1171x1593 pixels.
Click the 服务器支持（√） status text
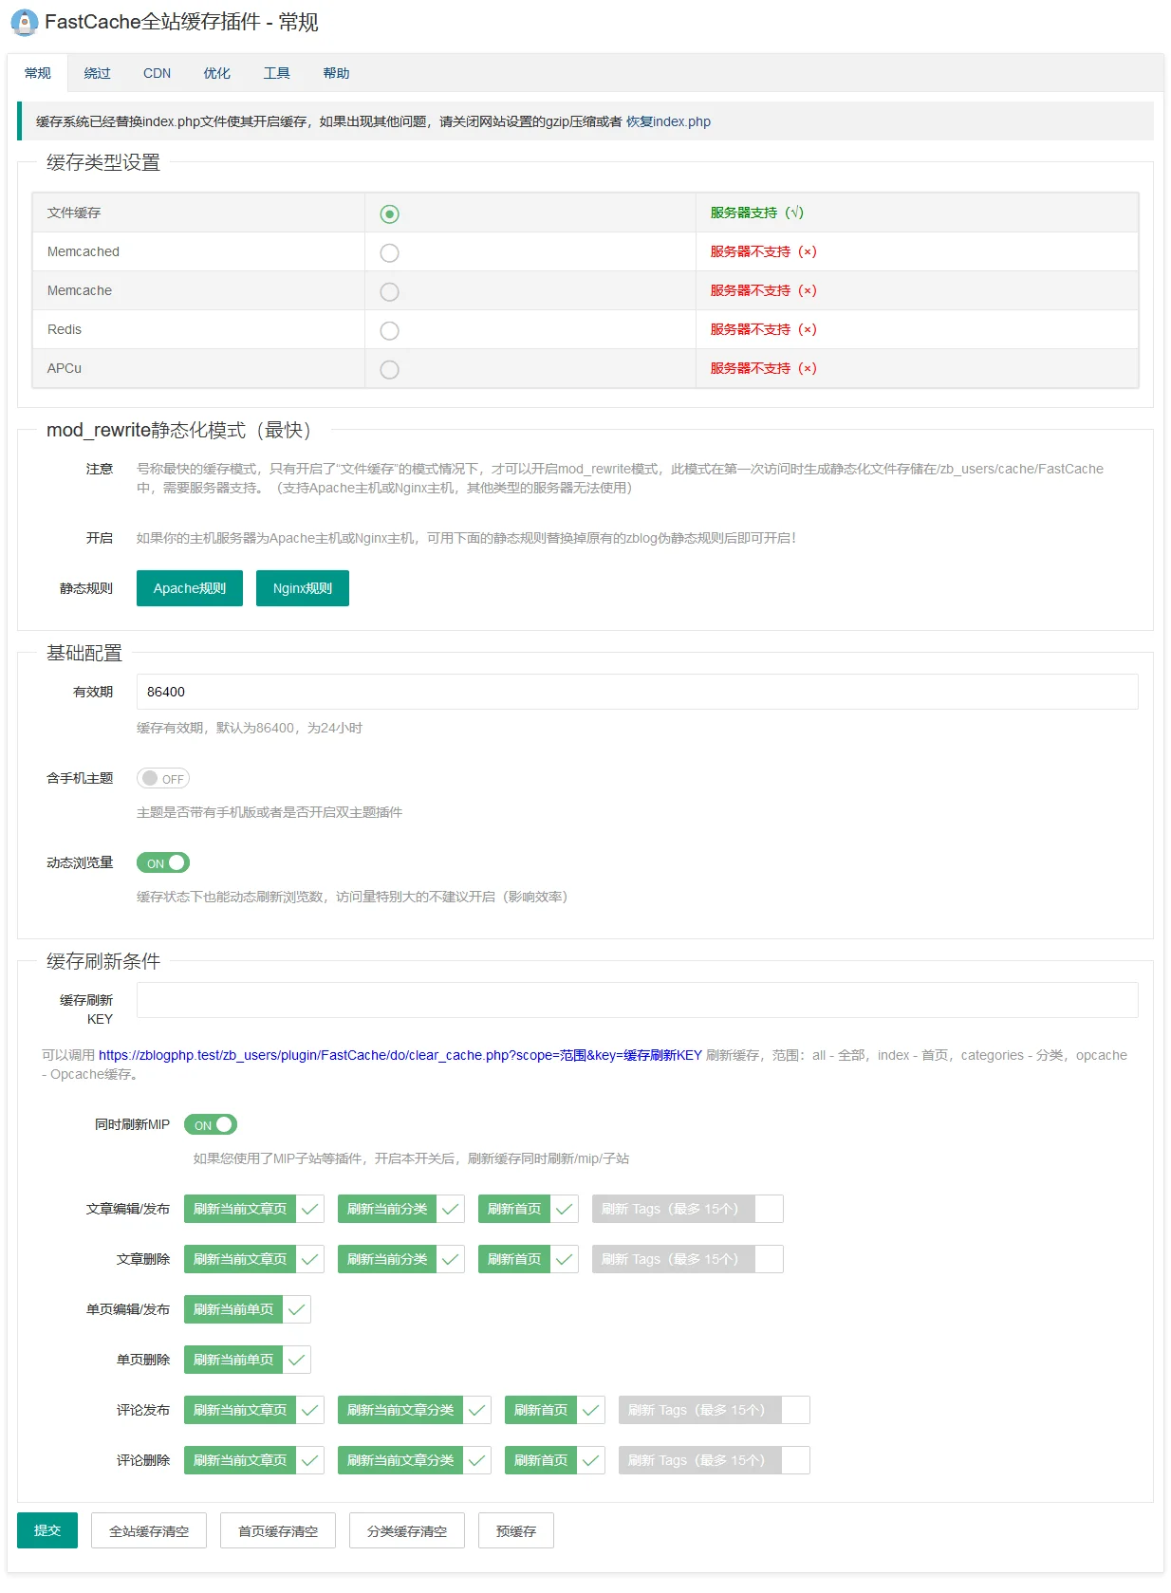[757, 213]
